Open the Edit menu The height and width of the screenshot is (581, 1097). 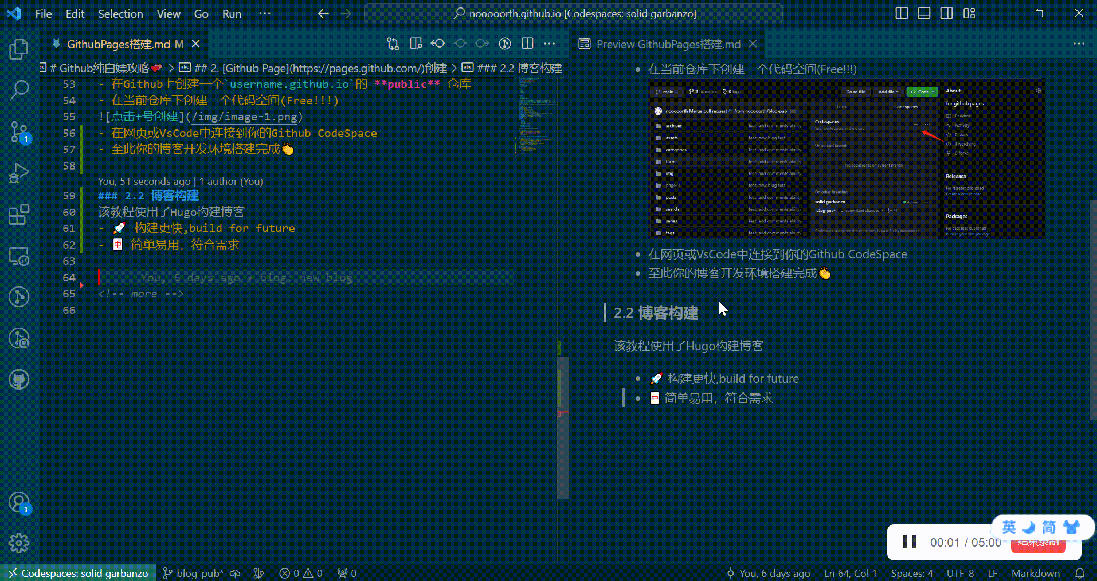pyautogui.click(x=75, y=14)
